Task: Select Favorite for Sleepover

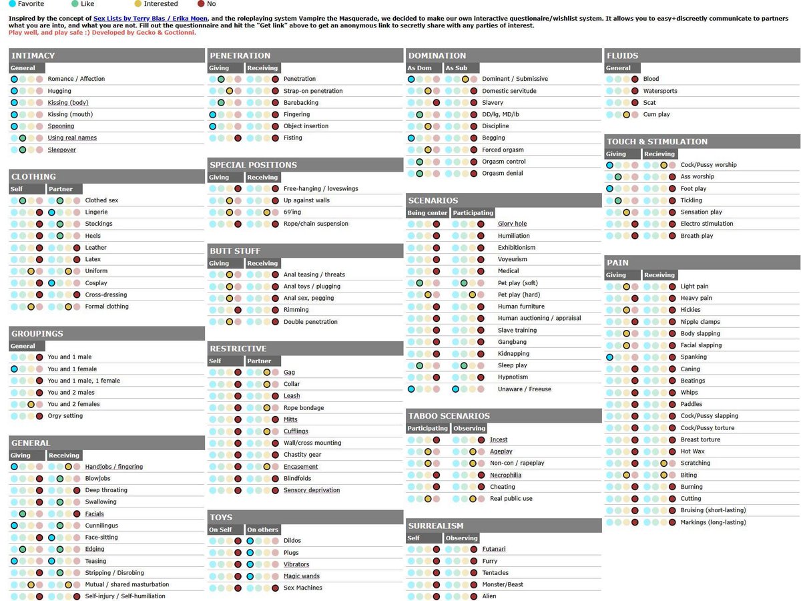Action: (14, 150)
